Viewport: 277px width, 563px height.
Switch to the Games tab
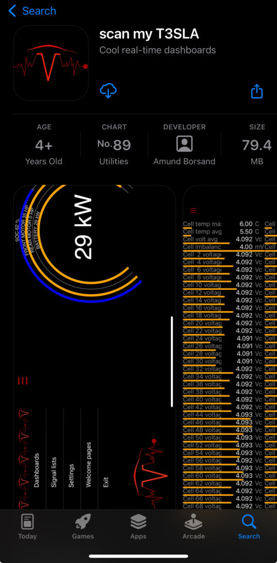83,526
